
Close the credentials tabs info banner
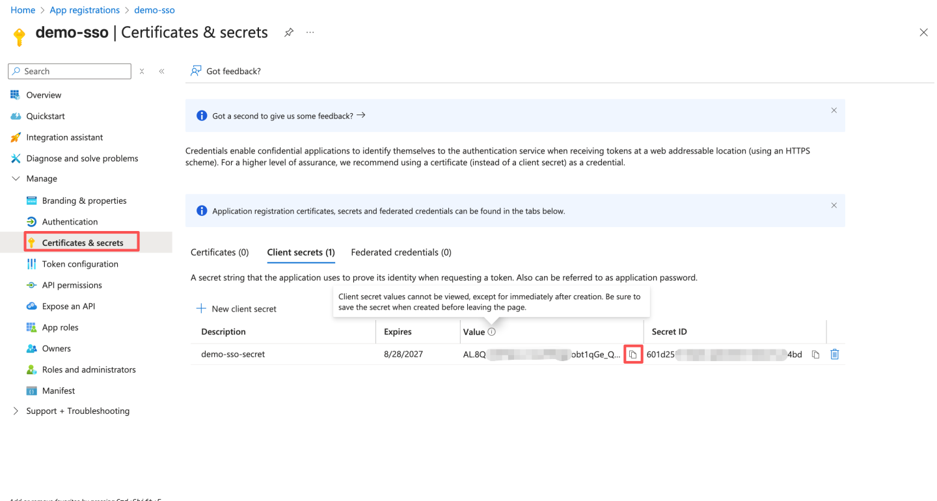click(834, 206)
